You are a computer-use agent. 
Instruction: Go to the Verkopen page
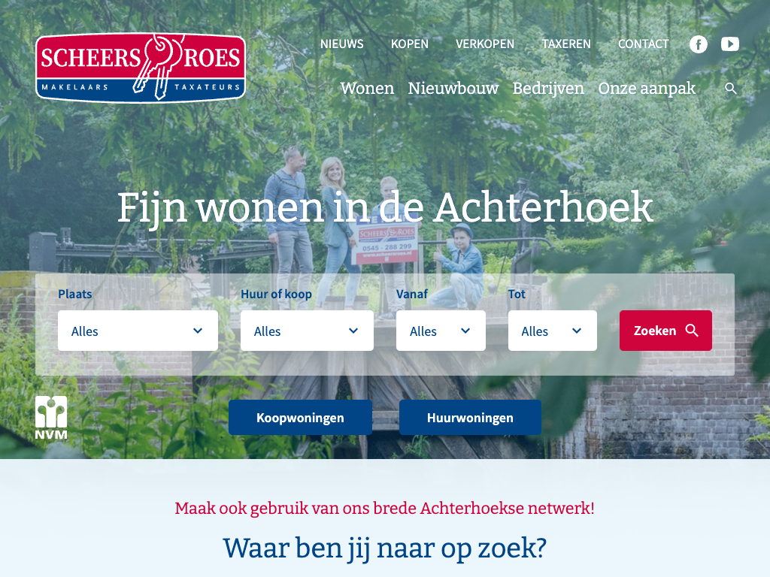(485, 44)
